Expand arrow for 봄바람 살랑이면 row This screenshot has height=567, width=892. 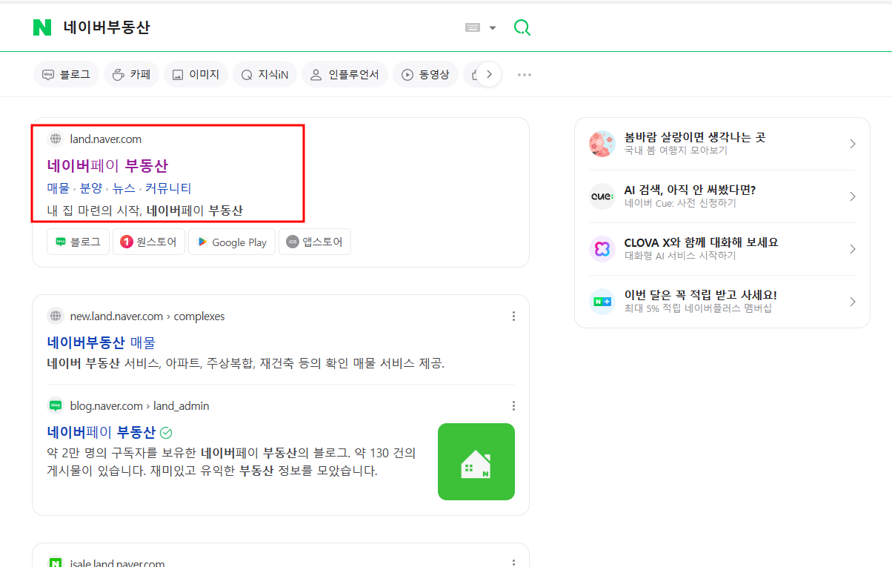click(853, 144)
